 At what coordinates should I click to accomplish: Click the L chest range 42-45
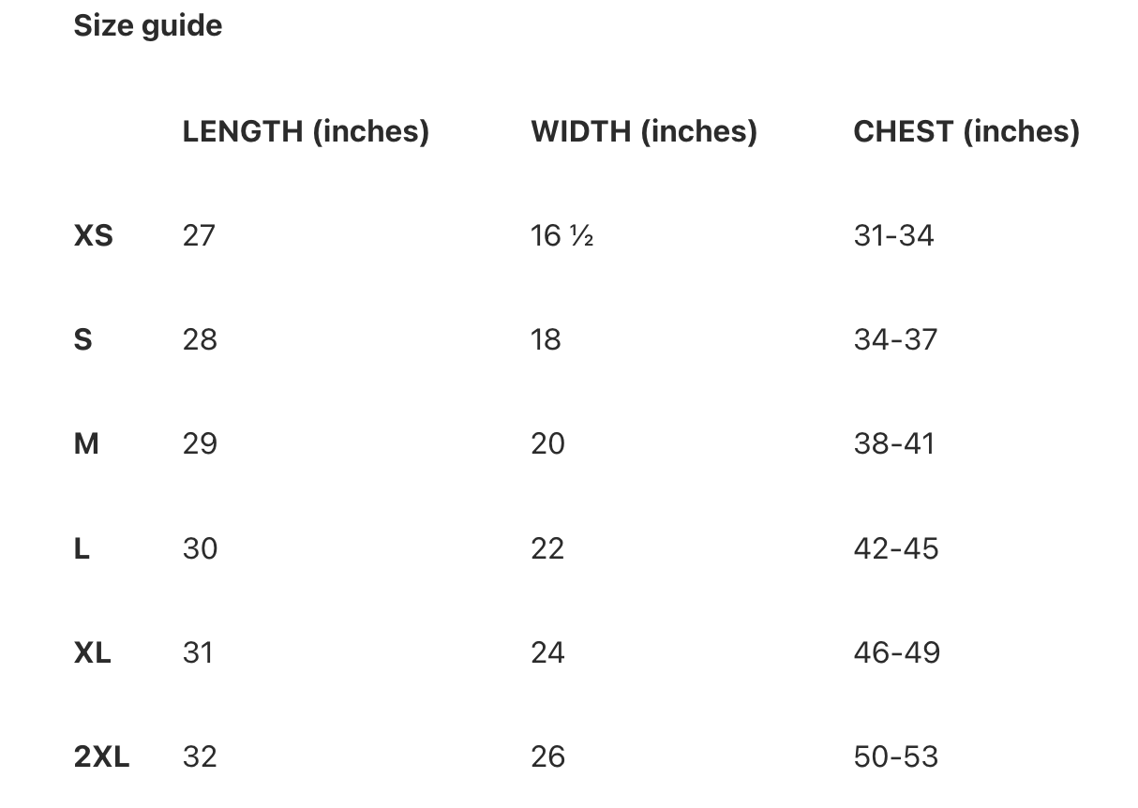895,548
